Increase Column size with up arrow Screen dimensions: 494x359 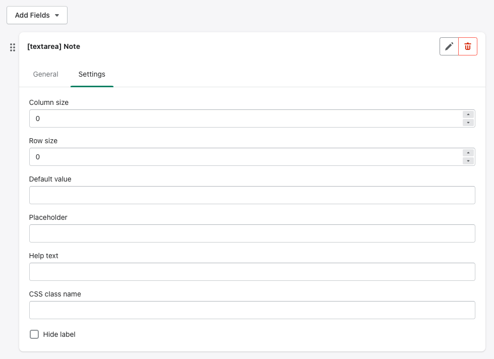click(x=468, y=114)
